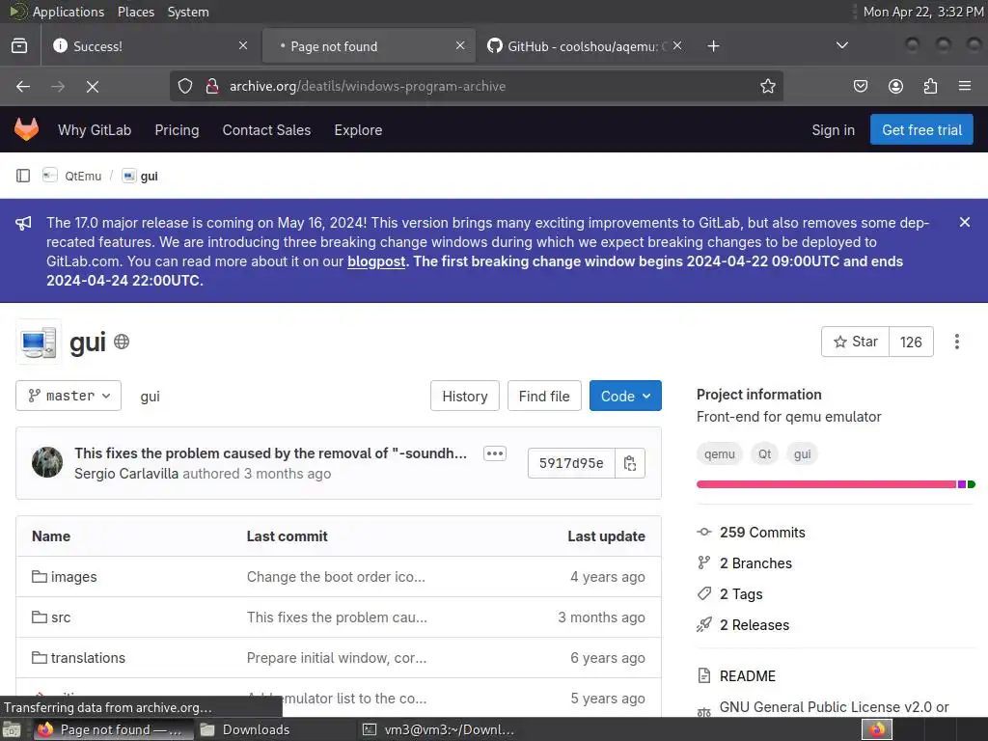Screen dimensions: 988x741
Task: Open the README link
Action: point(748,676)
